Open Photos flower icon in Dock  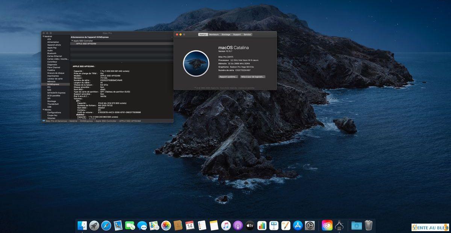point(166,225)
